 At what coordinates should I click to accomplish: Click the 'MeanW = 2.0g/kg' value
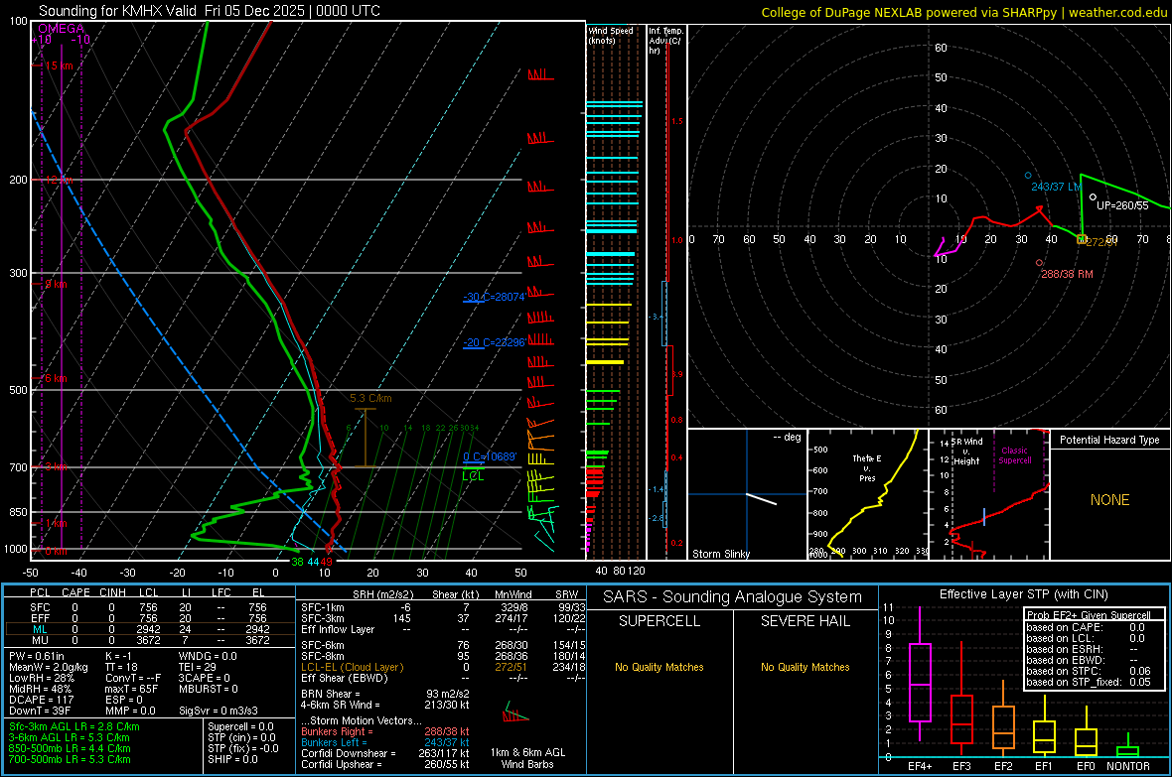tap(48, 667)
